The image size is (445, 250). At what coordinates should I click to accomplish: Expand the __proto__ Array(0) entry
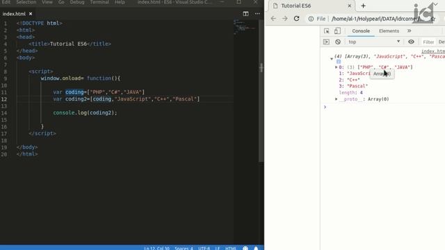coord(336,99)
